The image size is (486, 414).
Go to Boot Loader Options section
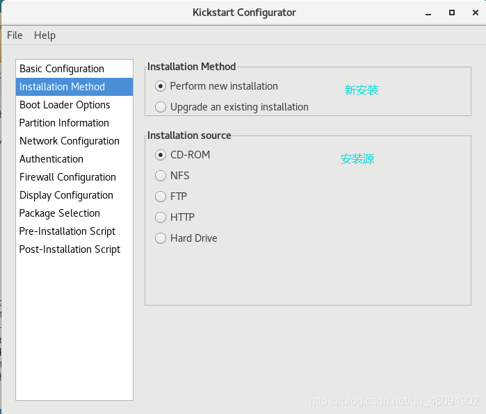(74, 105)
